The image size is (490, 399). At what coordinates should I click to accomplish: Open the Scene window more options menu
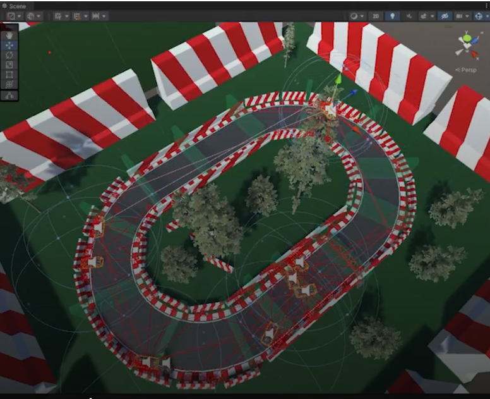tap(486, 5)
